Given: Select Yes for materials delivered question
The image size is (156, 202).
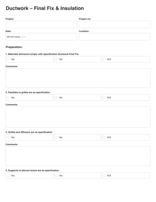Looking at the screenshot, I should pos(8,59).
